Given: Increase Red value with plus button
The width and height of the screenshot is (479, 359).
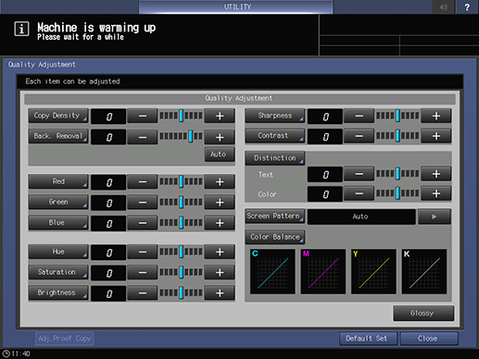Looking at the screenshot, I should [x=220, y=182].
